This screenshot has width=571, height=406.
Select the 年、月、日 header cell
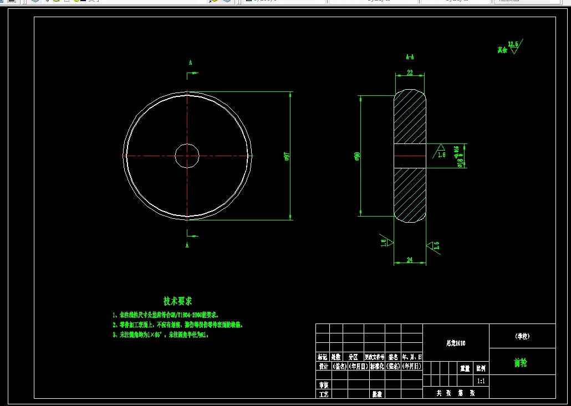(412, 357)
